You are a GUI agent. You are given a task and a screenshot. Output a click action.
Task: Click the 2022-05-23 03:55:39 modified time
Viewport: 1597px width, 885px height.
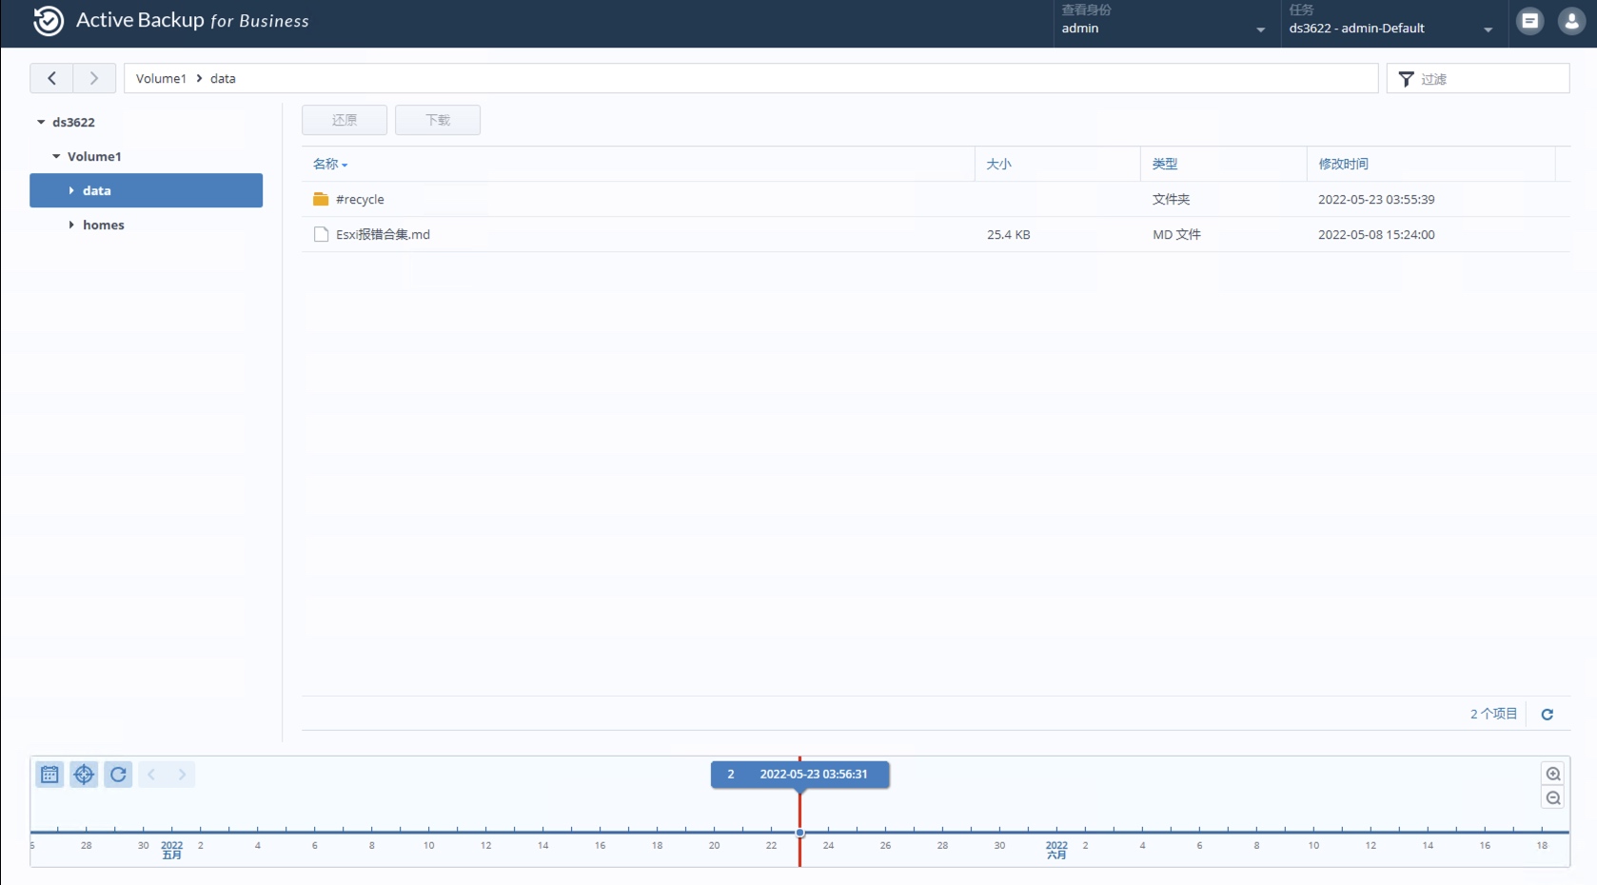click(x=1376, y=199)
